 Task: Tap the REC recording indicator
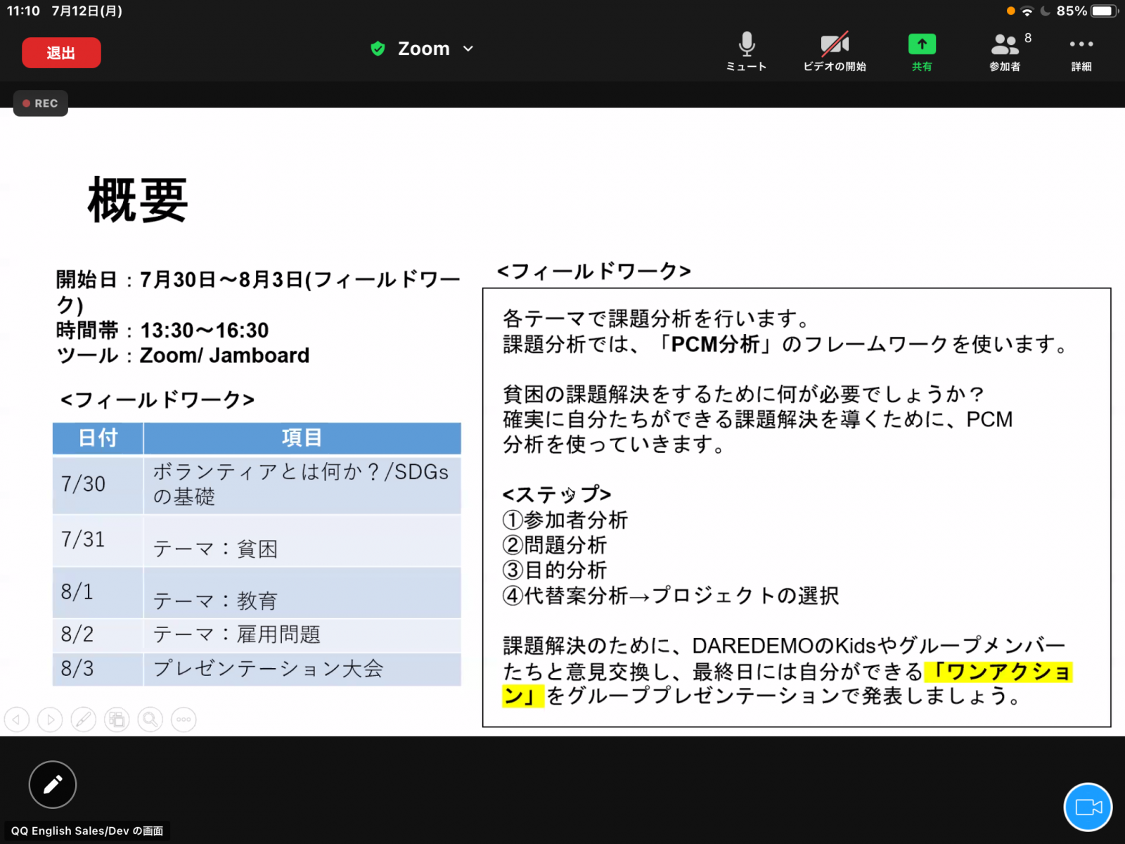pos(41,103)
